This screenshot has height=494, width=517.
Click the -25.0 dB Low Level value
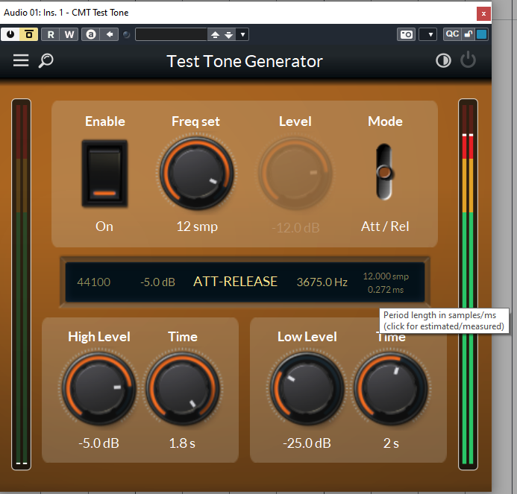pyautogui.click(x=307, y=443)
